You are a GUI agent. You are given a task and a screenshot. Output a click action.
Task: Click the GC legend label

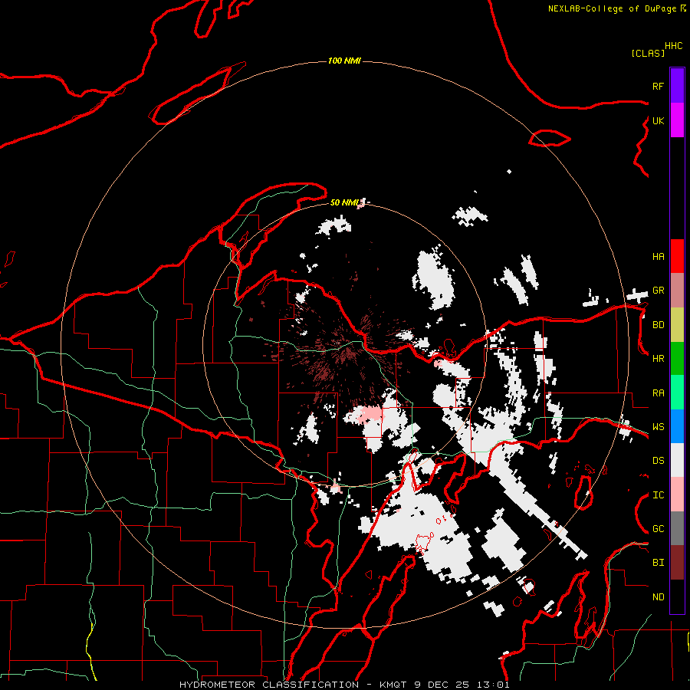click(x=658, y=528)
